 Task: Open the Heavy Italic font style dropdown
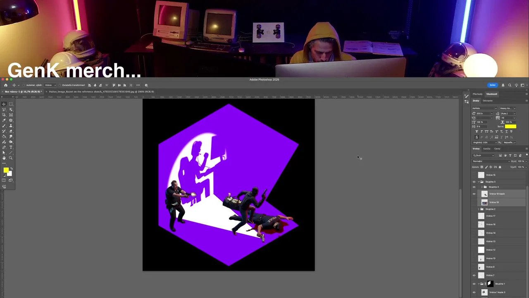click(x=515, y=108)
